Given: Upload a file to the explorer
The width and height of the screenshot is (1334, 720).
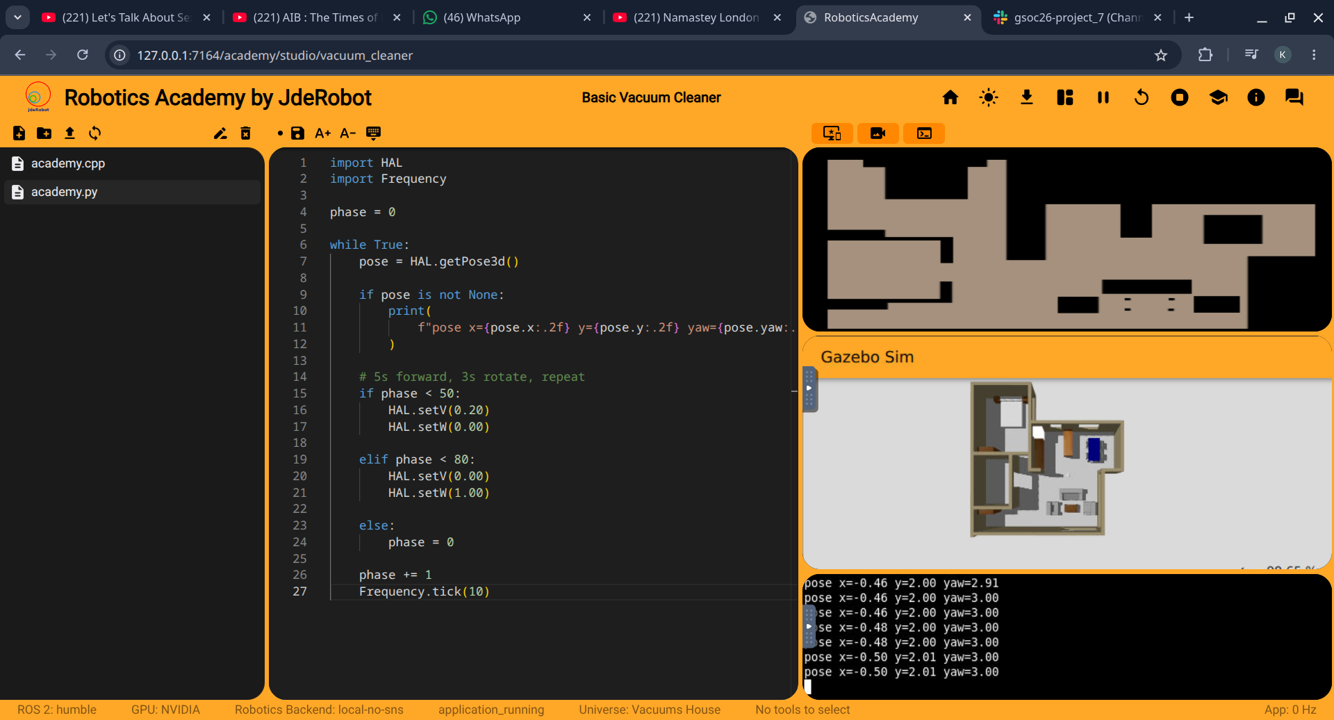Looking at the screenshot, I should click(x=69, y=133).
